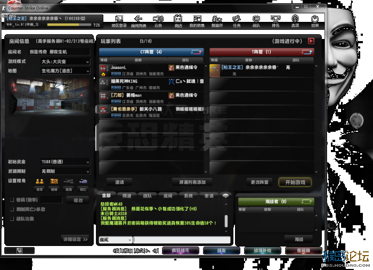The height and width of the screenshot is (270, 373).
Task: Click 黑色通缉令 clan emblem beside JeasonL
Action: (171, 68)
